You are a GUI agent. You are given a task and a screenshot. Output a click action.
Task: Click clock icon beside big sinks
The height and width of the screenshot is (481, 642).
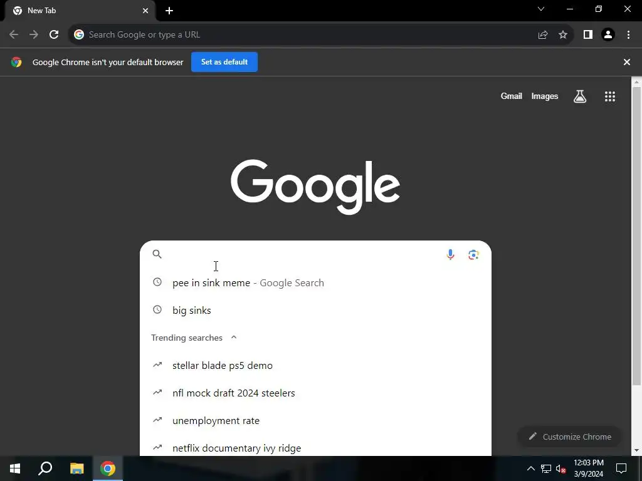coord(157,309)
